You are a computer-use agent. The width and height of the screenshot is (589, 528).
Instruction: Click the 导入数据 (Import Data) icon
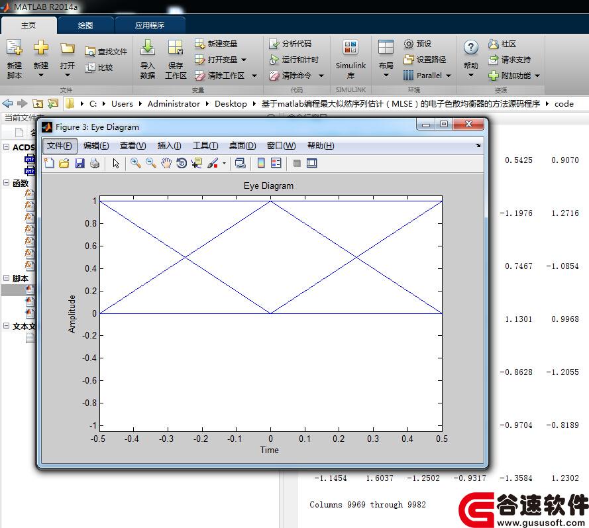(147, 48)
